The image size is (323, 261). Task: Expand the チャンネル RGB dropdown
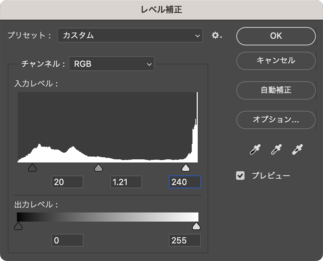(112, 64)
